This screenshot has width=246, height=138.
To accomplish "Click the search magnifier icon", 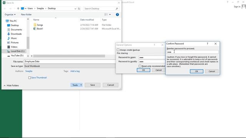I will coord(117,8).
